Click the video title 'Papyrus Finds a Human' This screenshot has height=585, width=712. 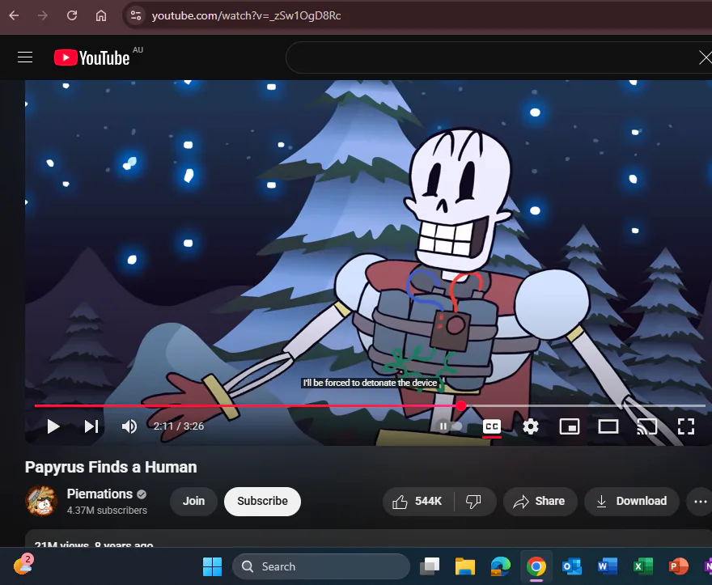pos(111,468)
